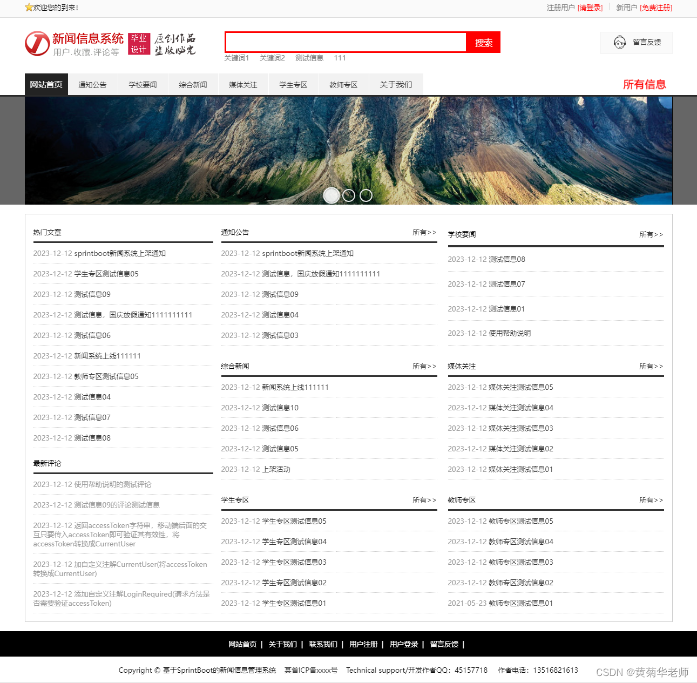Click the keyword 测试信息 under the search box
Screen dimensions: 697x683
pos(309,58)
